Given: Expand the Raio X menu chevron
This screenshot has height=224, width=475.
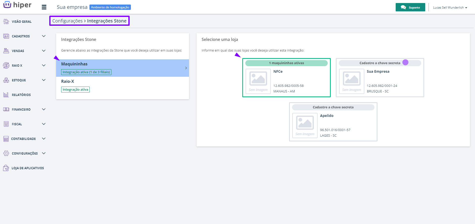Looking at the screenshot, I should [44, 65].
